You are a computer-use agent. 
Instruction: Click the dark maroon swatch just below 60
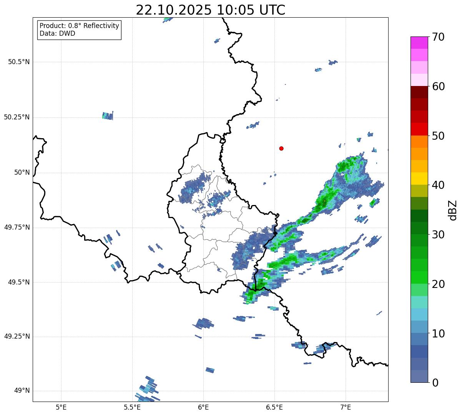(419, 92)
